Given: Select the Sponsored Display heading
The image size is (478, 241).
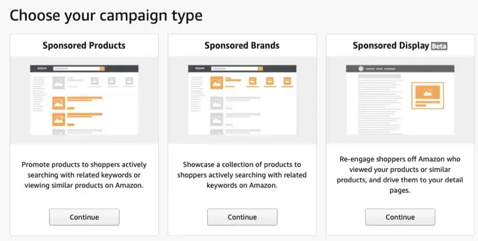Looking at the screenshot, I should (391, 46).
